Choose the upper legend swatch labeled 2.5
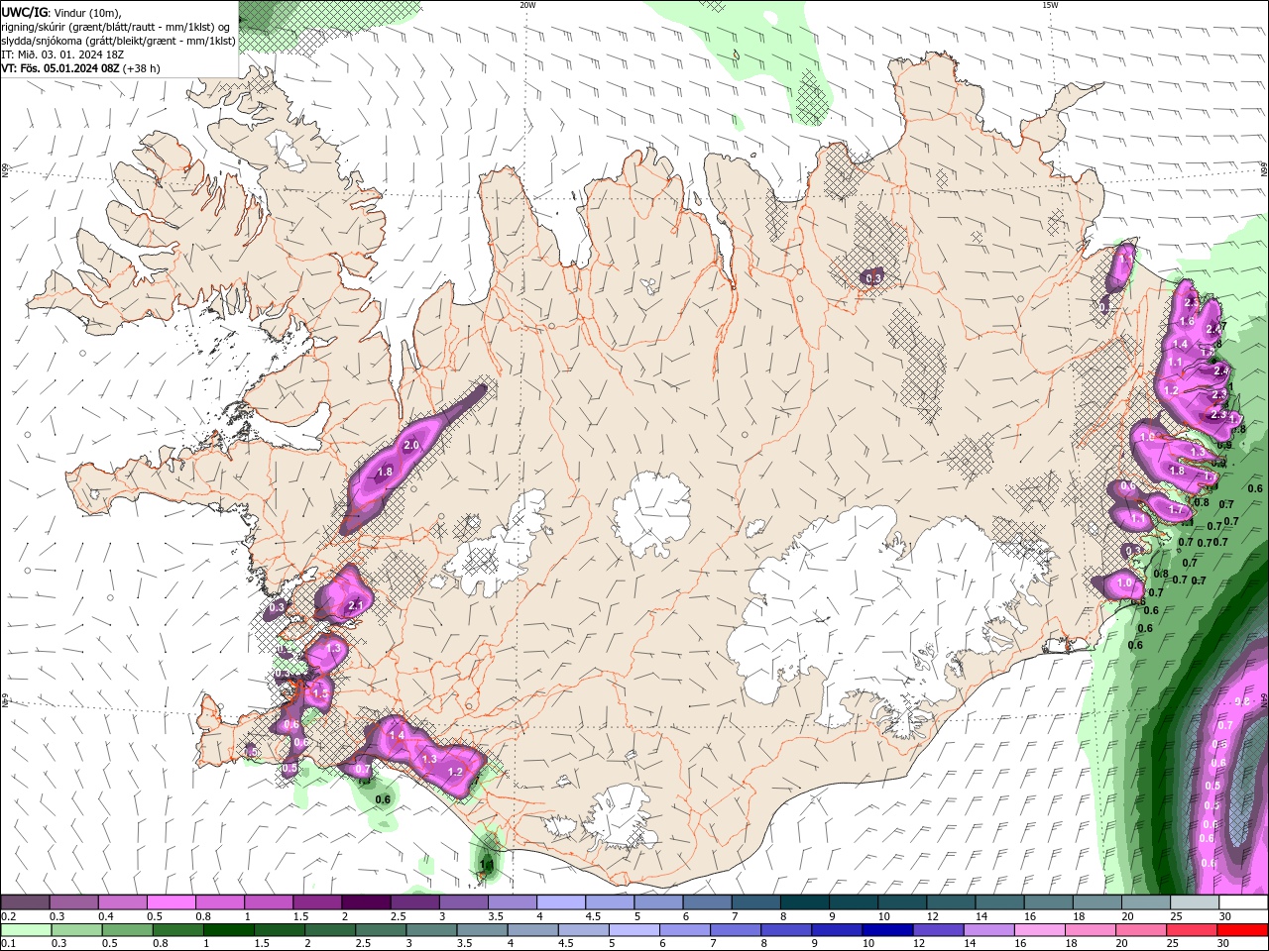1269x951 pixels. click(414, 902)
